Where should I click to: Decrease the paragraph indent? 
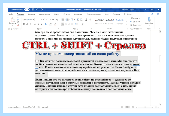[x=78, y=19]
